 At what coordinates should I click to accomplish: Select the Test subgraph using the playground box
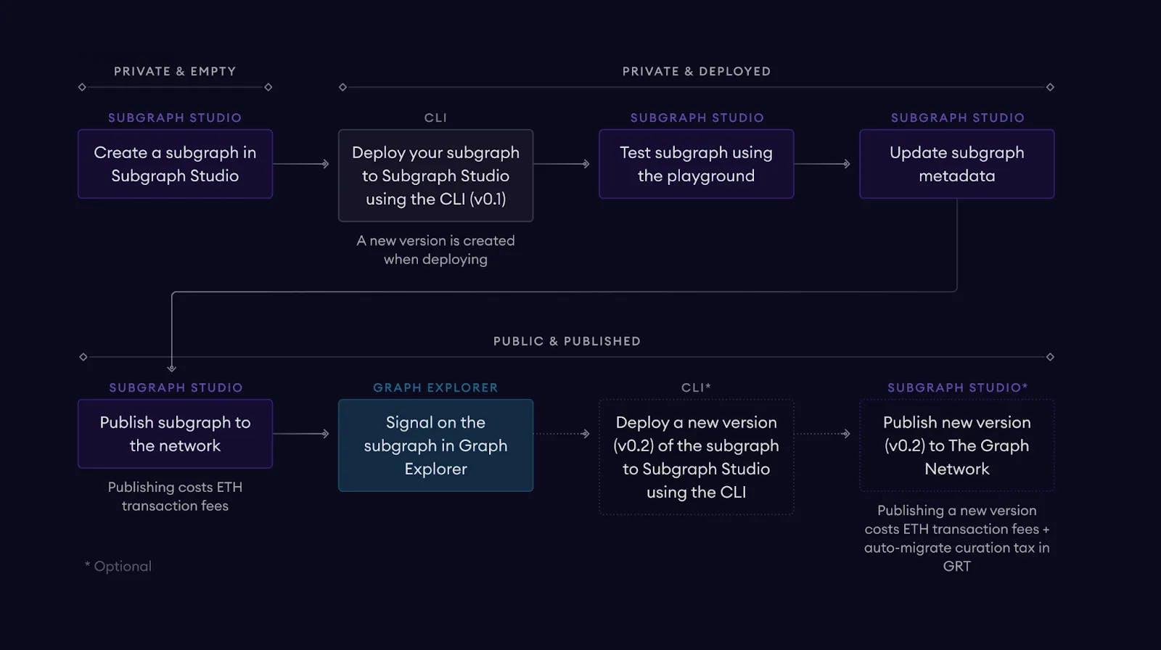tap(696, 164)
